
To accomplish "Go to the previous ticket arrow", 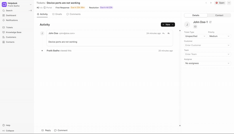I will pos(206,3).
